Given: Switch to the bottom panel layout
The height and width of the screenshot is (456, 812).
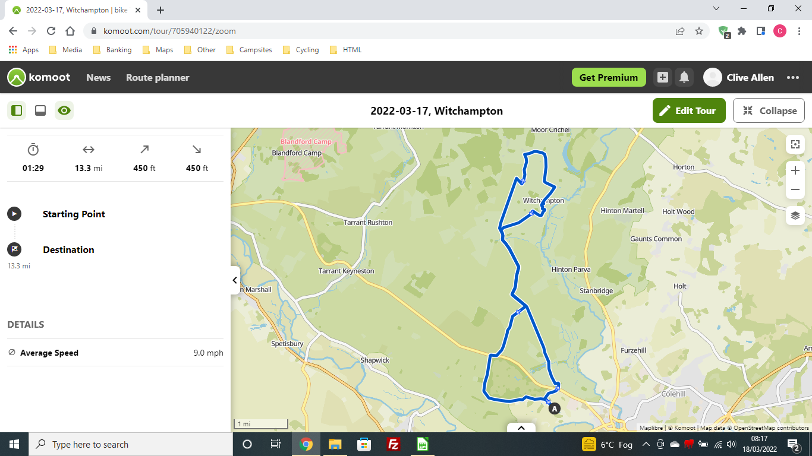Looking at the screenshot, I should coord(40,110).
